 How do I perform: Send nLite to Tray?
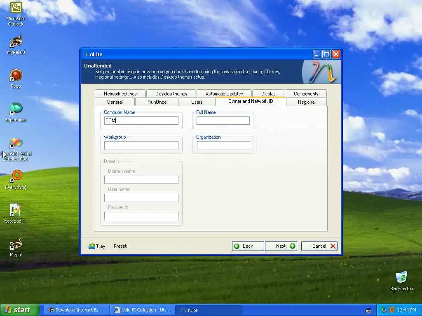coord(97,246)
